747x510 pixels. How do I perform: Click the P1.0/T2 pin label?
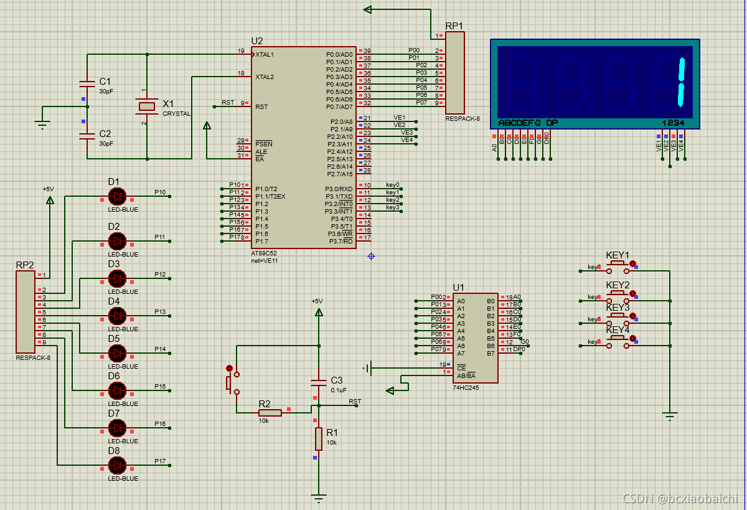[x=266, y=189]
